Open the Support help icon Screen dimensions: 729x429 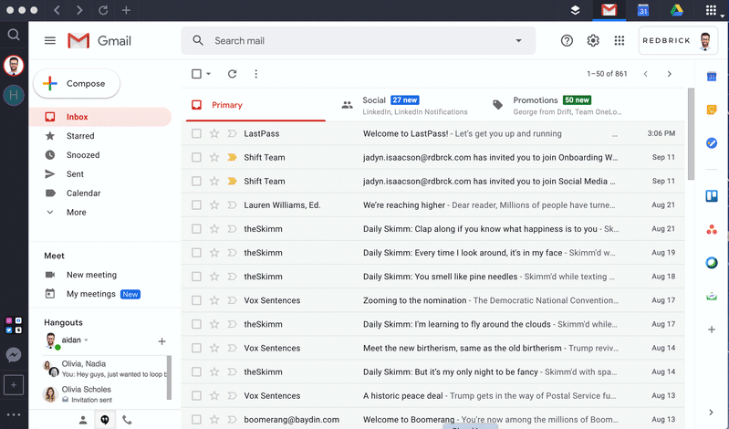click(567, 41)
